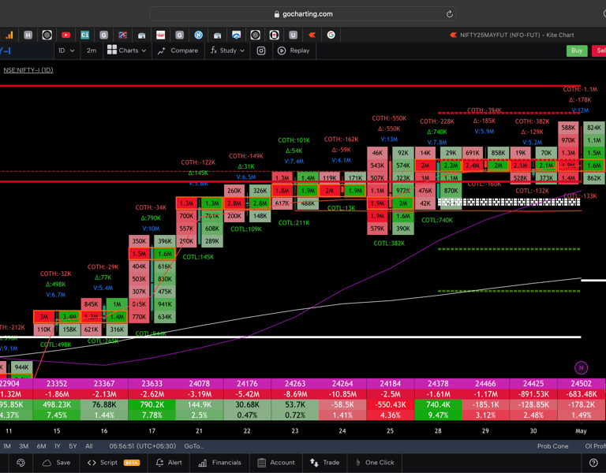Click the 3.4M green footprint cell
Image resolution: width=606 pixels, height=473 pixels.
(70, 317)
